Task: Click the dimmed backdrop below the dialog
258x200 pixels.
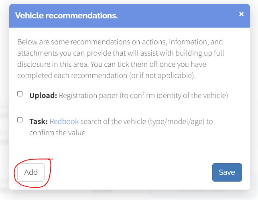Action: (x=129, y=195)
